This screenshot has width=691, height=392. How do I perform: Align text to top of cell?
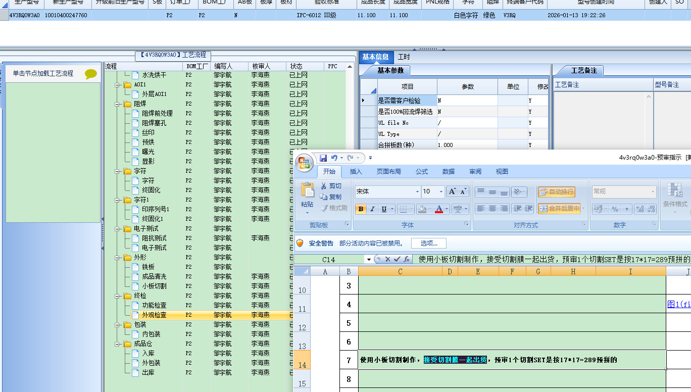(x=481, y=192)
